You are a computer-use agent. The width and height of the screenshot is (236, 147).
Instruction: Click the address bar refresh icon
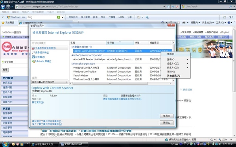pyautogui.click(x=168, y=7)
